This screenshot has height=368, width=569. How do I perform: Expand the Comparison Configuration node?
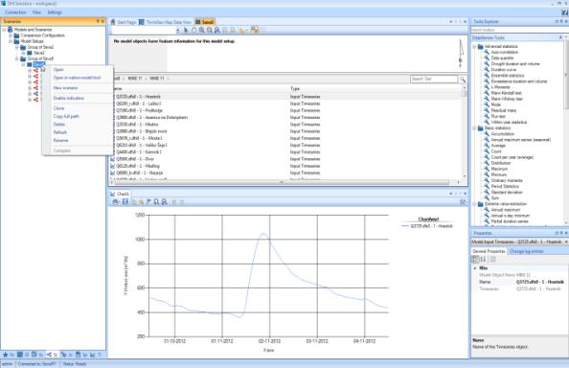click(x=11, y=35)
